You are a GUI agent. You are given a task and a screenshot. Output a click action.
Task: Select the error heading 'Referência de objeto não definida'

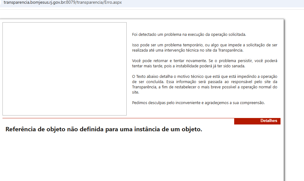click(104, 129)
